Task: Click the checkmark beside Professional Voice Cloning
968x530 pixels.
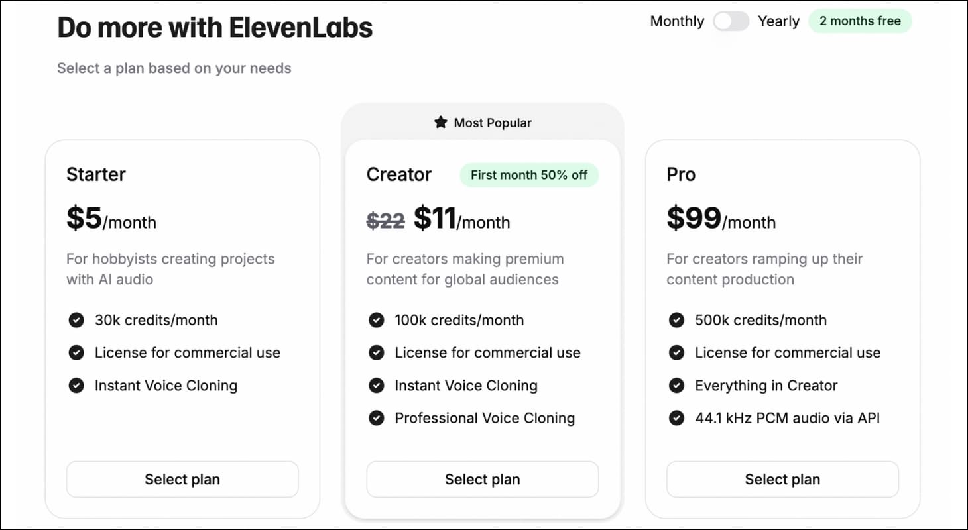Action: pyautogui.click(x=376, y=418)
